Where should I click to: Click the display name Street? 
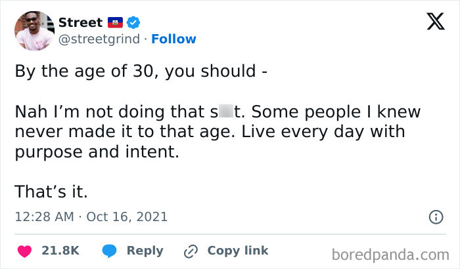click(80, 23)
